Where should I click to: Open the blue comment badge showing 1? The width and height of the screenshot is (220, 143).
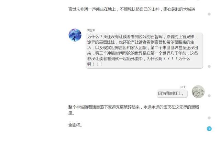tap(209, 129)
